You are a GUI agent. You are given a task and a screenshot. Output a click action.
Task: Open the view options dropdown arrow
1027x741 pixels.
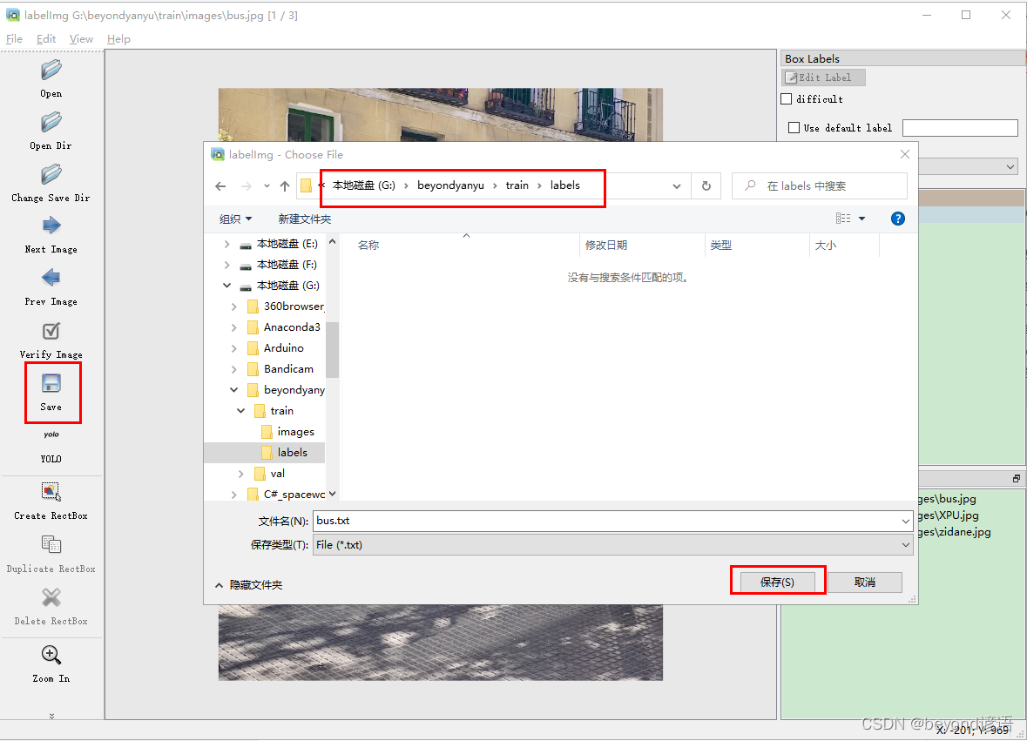[862, 219]
